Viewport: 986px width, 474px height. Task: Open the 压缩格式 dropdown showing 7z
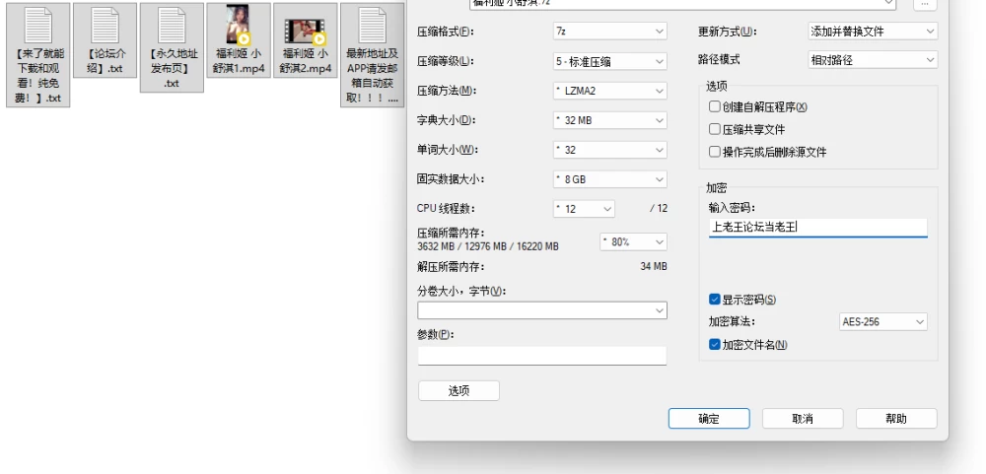610,31
